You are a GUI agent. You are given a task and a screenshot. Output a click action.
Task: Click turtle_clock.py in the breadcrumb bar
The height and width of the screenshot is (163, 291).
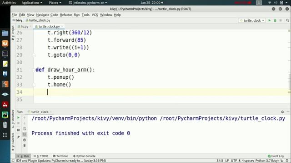(x=38, y=20)
